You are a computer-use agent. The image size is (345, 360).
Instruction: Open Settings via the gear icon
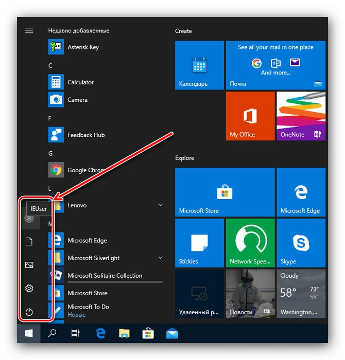29,289
